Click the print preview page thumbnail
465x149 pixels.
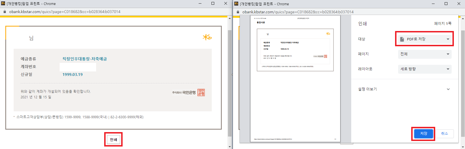295,79
